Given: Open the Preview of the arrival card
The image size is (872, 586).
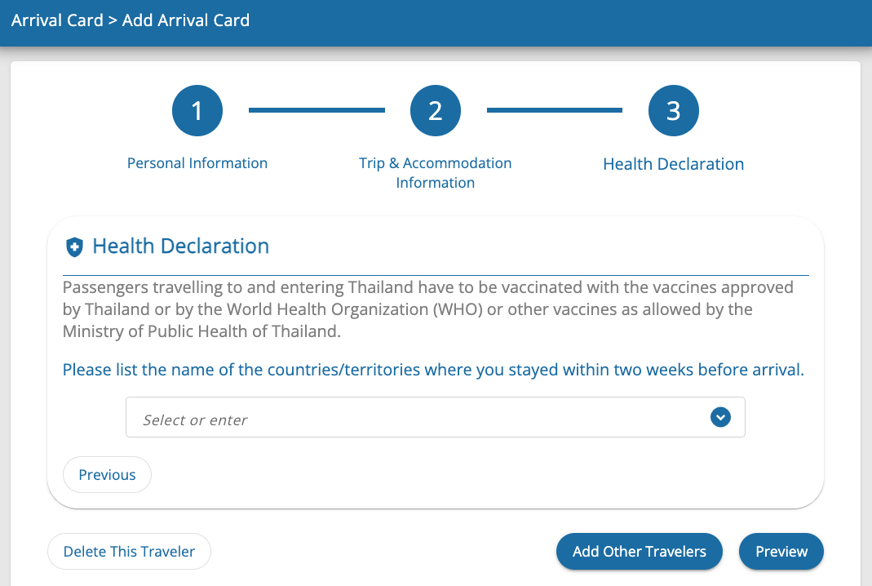Looking at the screenshot, I should pyautogui.click(x=781, y=551).
